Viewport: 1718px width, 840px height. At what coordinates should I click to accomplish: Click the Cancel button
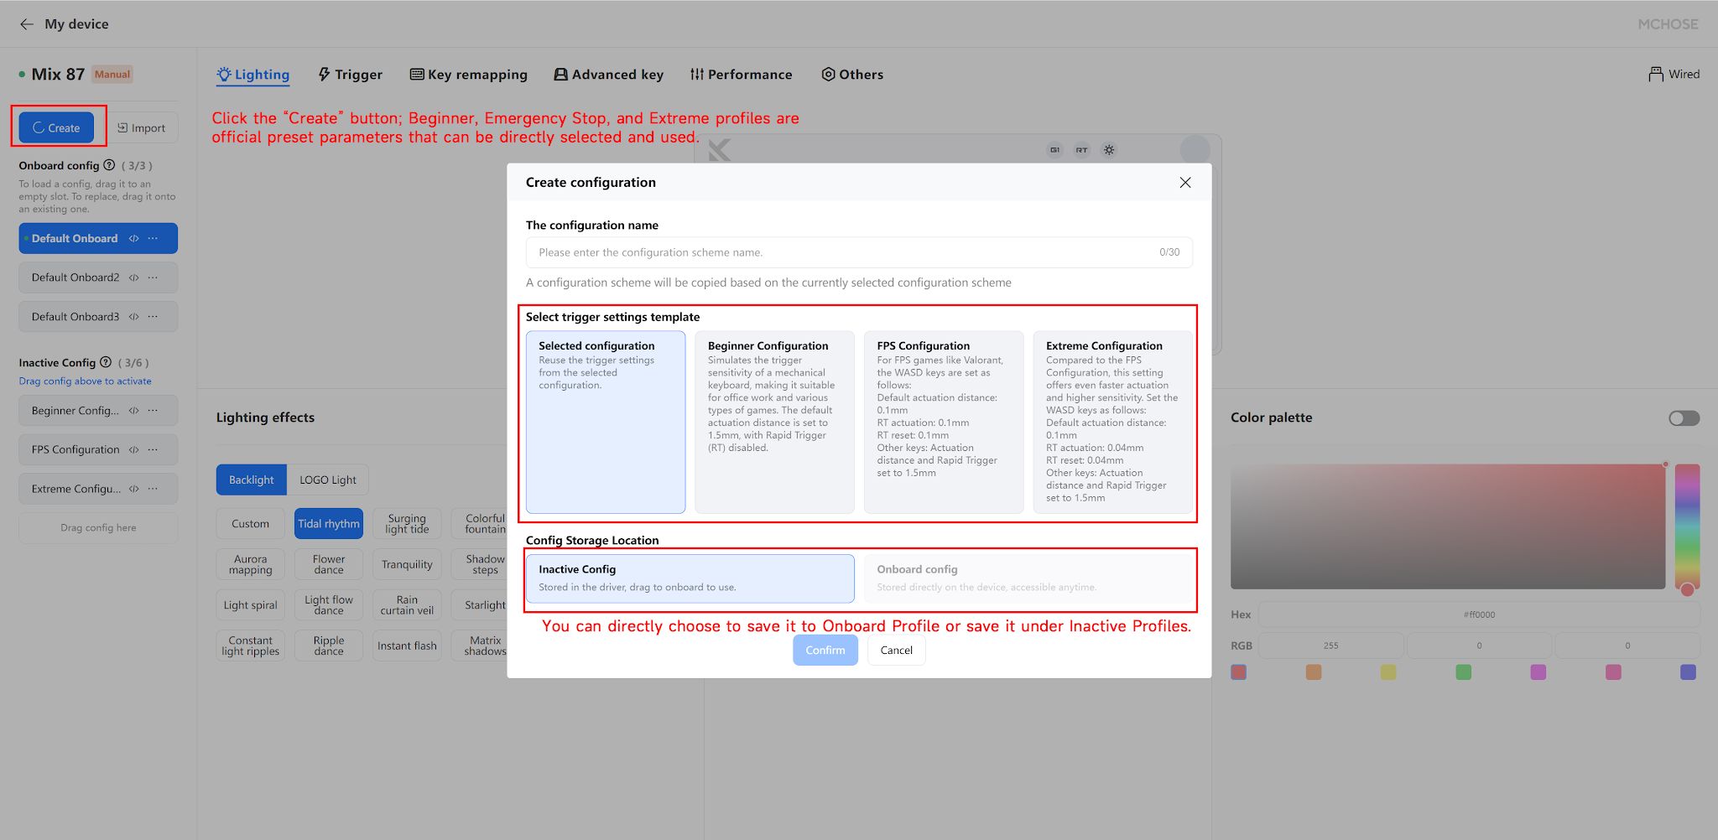point(897,651)
